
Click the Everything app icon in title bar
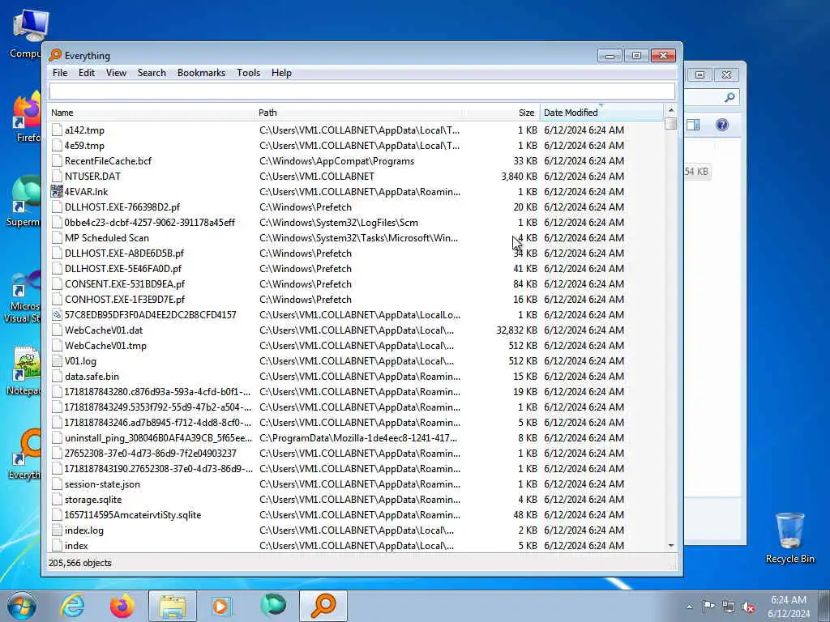(x=55, y=55)
